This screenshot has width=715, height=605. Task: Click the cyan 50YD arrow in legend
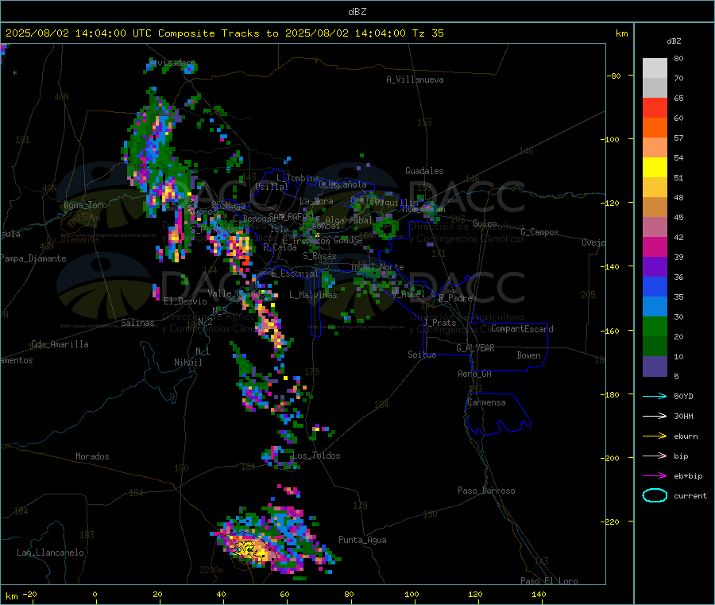[655, 396]
